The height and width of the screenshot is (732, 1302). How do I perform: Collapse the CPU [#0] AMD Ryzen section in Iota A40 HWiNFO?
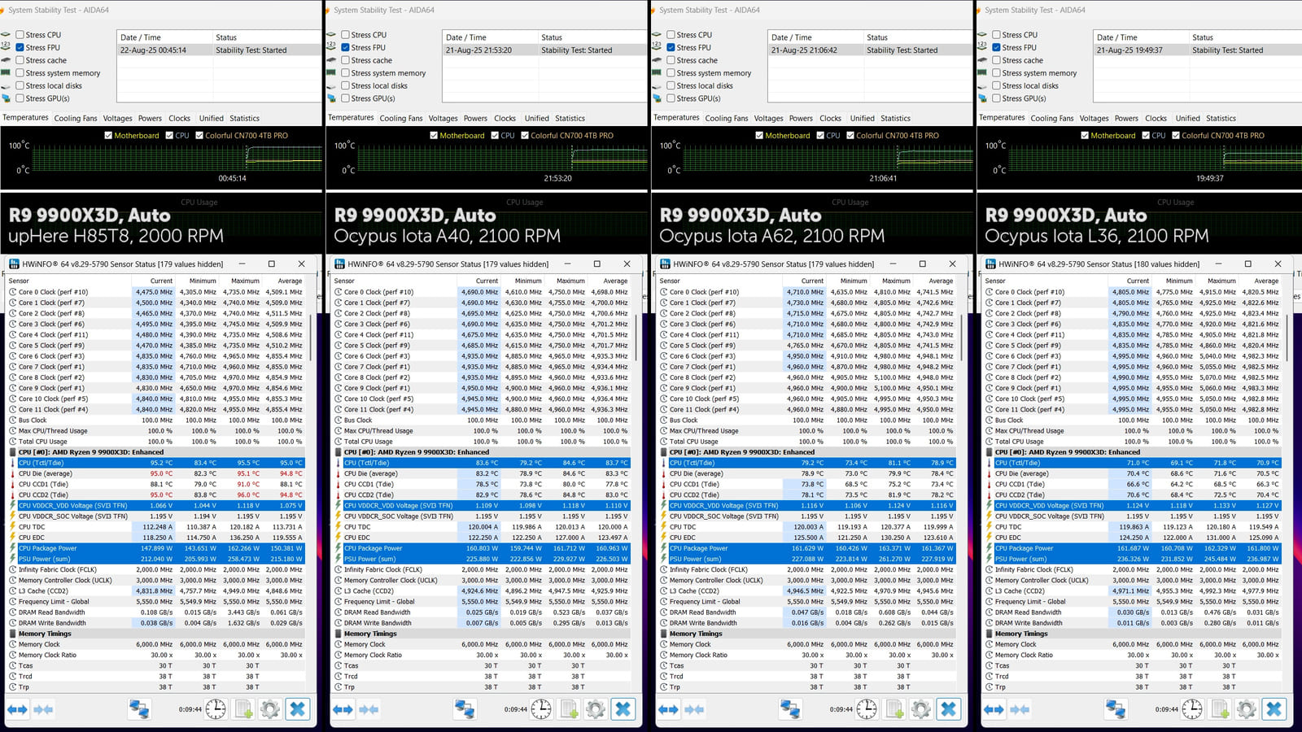[339, 452]
